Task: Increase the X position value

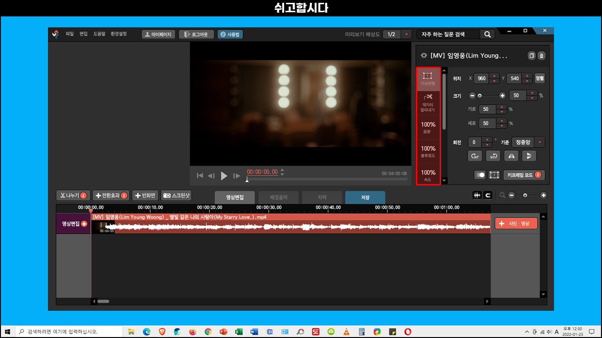Action: [x=494, y=76]
